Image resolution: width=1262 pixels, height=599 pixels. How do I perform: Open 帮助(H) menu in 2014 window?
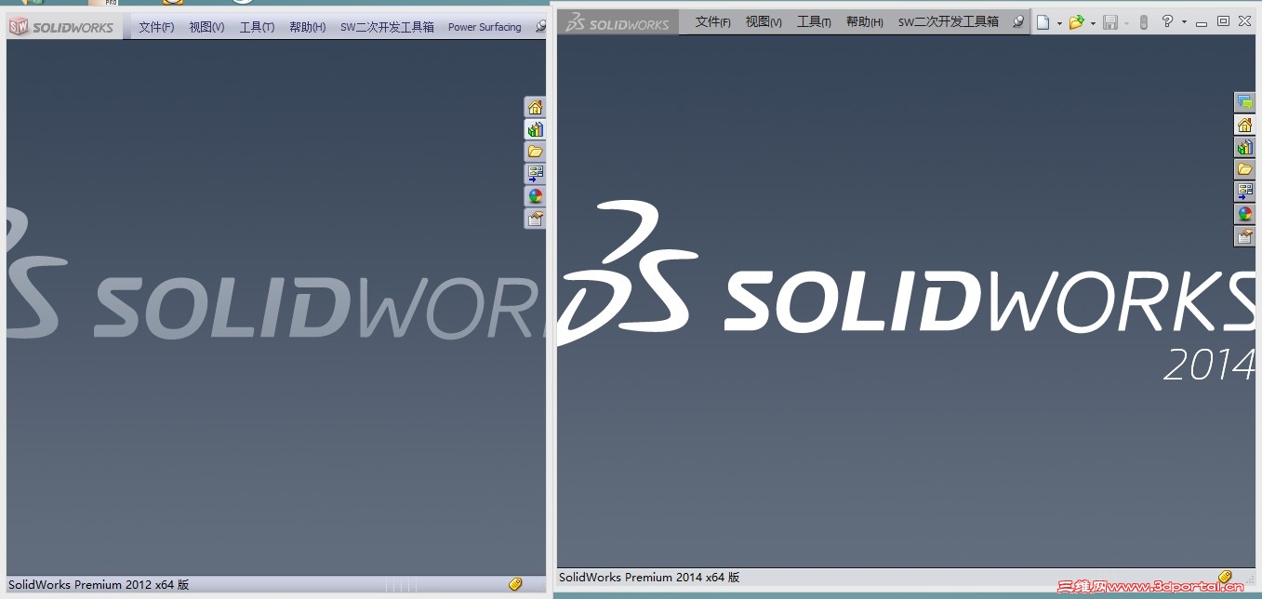point(865,21)
